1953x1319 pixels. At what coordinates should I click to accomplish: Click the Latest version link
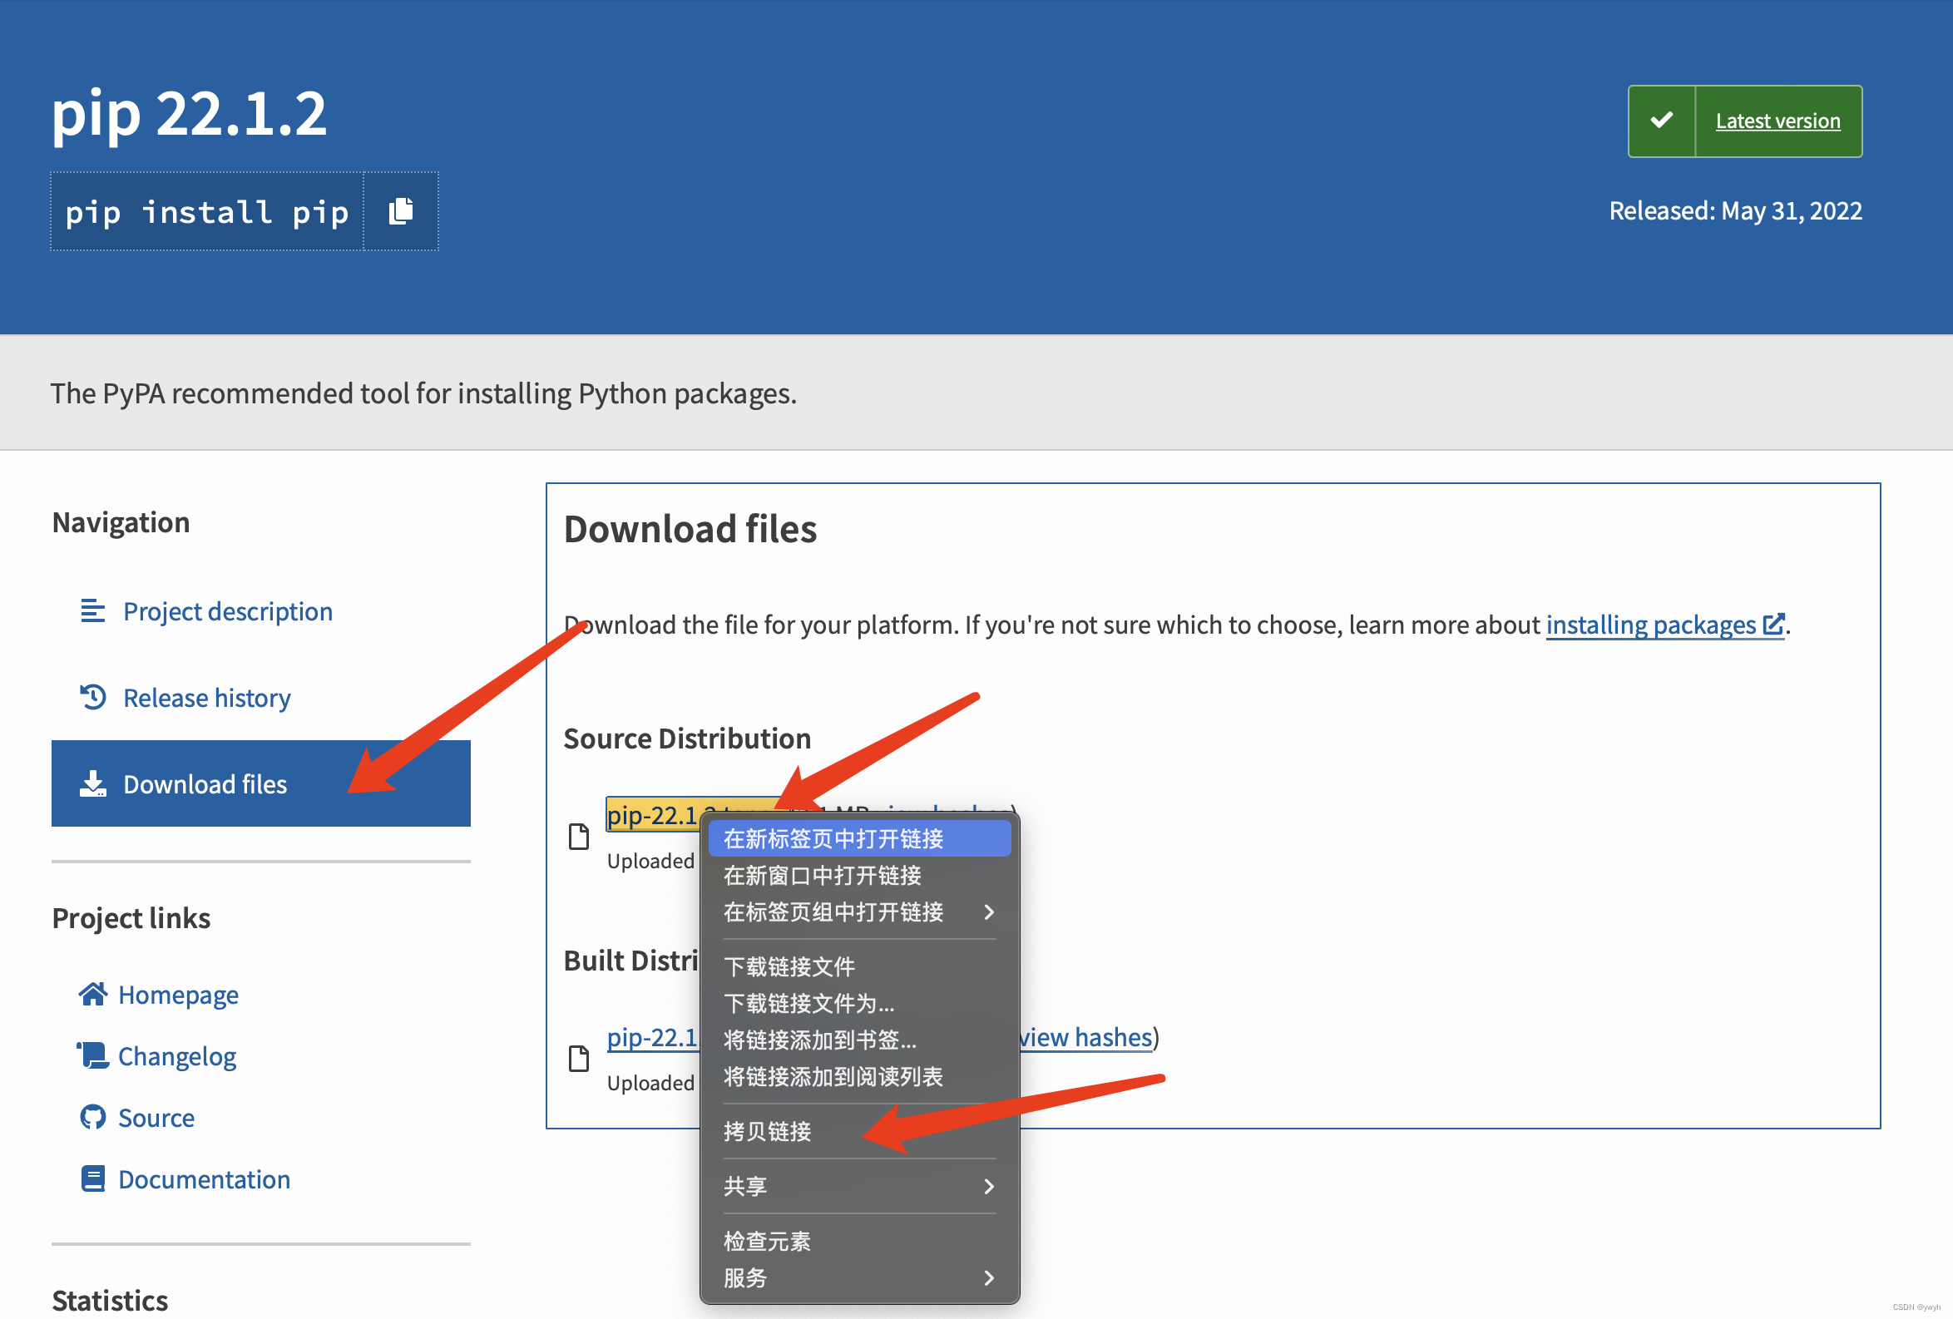[1777, 121]
